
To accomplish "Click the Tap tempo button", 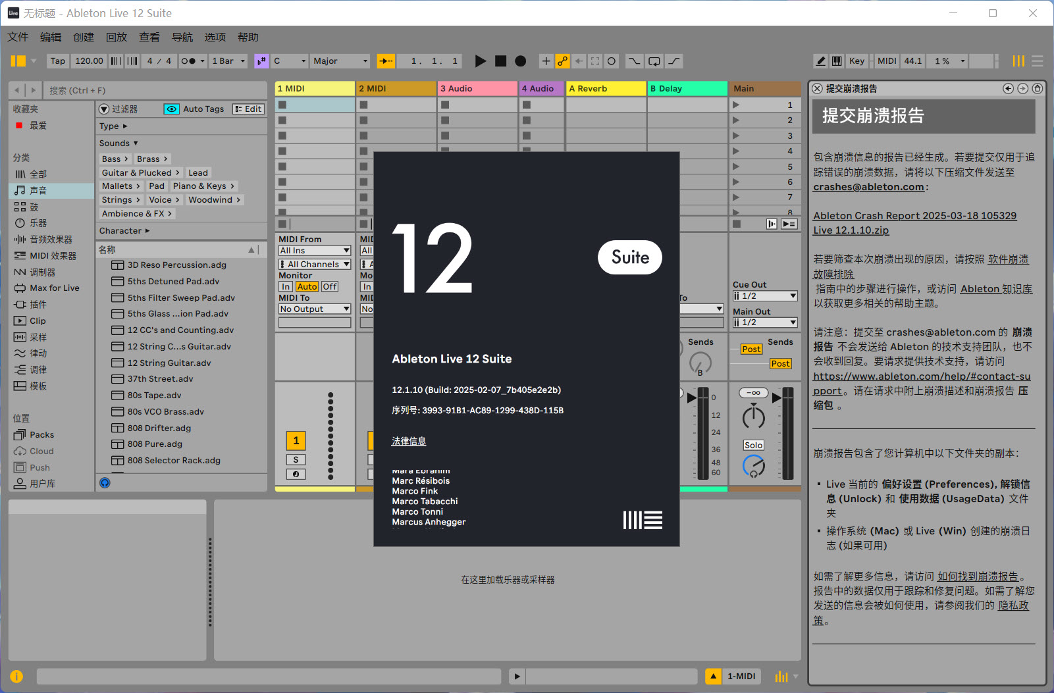I will pyautogui.click(x=58, y=61).
